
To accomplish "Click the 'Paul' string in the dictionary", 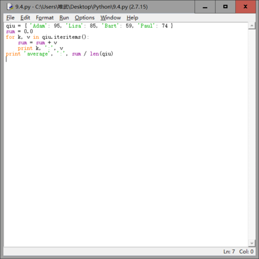I will pyautogui.click(x=146, y=26).
